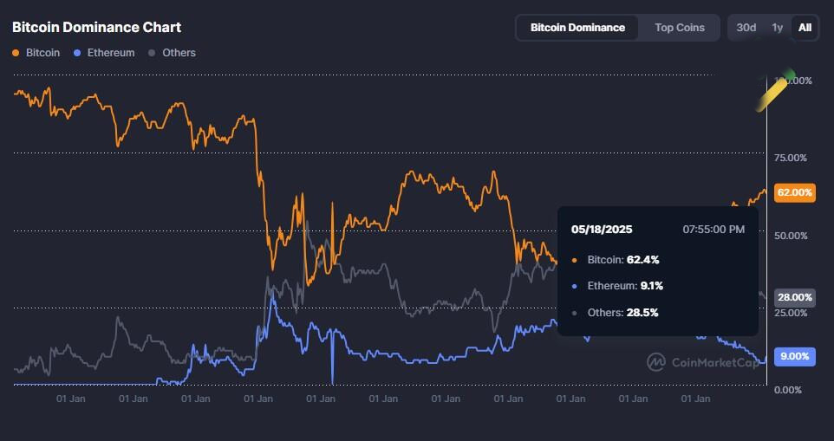Click the CoinMarketCap logo watermark

703,361
